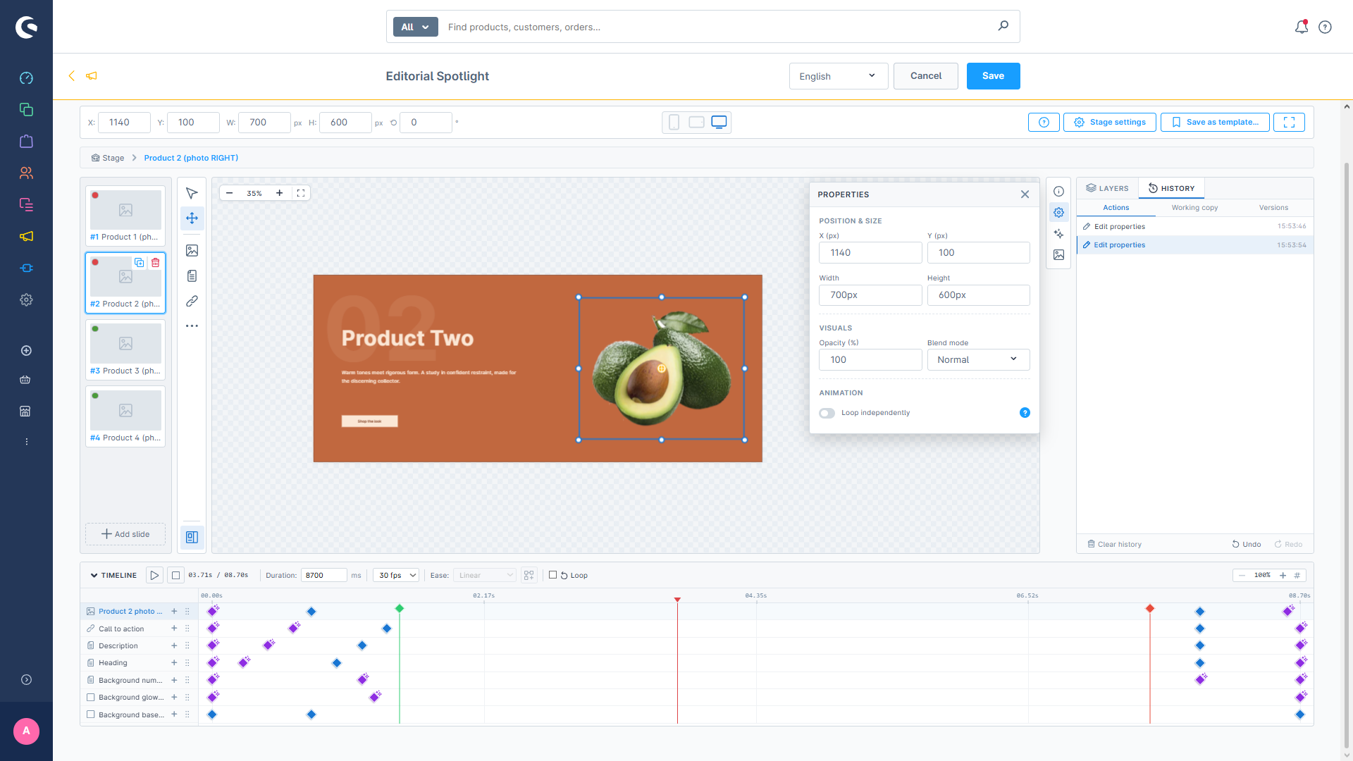This screenshot has width=1353, height=761.
Task: Open Blend mode Normal dropdown
Action: [x=978, y=359]
